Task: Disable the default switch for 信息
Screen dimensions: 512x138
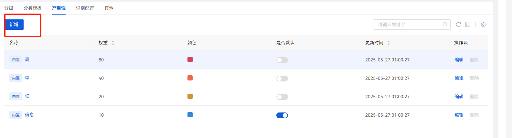Action: pyautogui.click(x=282, y=115)
